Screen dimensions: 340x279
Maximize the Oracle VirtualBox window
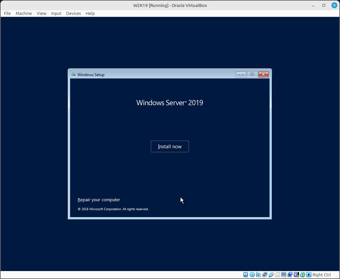(x=324, y=5)
